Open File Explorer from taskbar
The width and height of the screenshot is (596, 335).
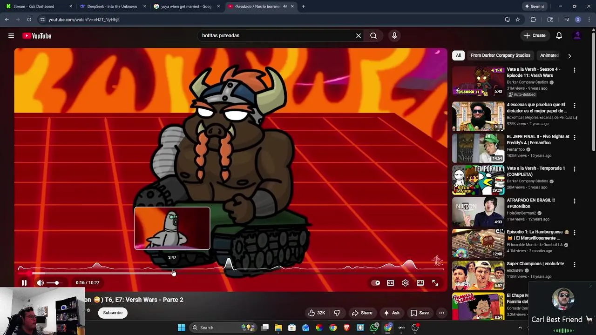click(278, 328)
